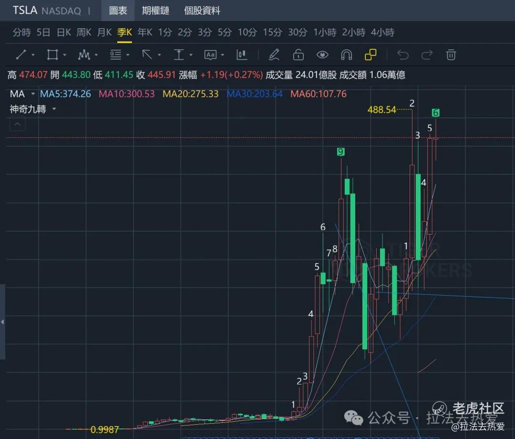Select the line drawing tool
This screenshot has height=439, width=515.
[x=21, y=54]
